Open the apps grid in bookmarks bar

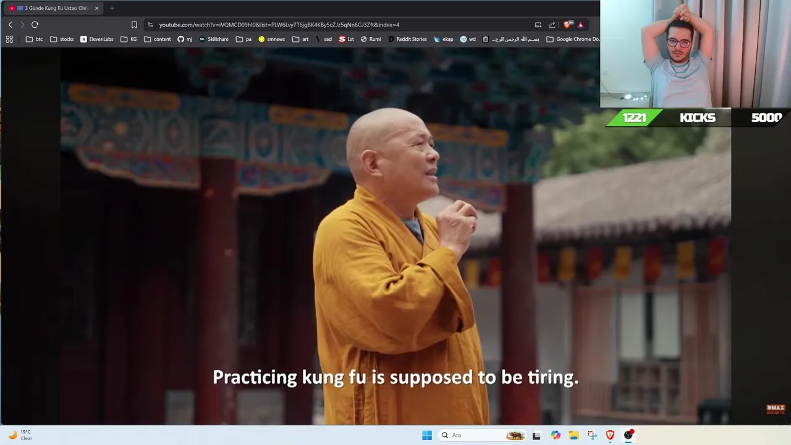[x=9, y=39]
